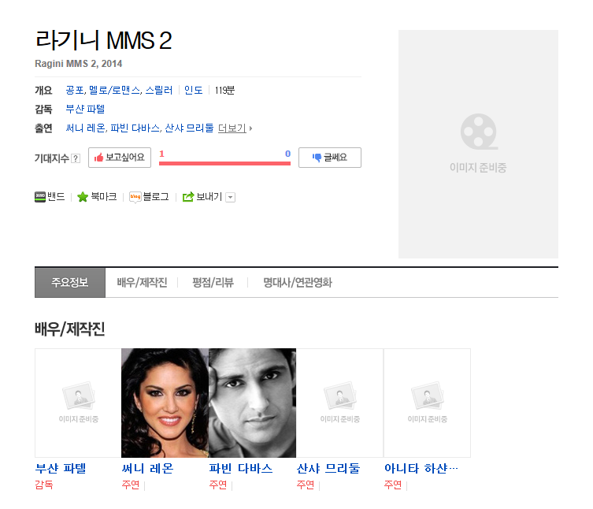Click the question mark help icon beside 기대지수
Image resolution: width=593 pixels, height=509 pixels.
[76, 158]
